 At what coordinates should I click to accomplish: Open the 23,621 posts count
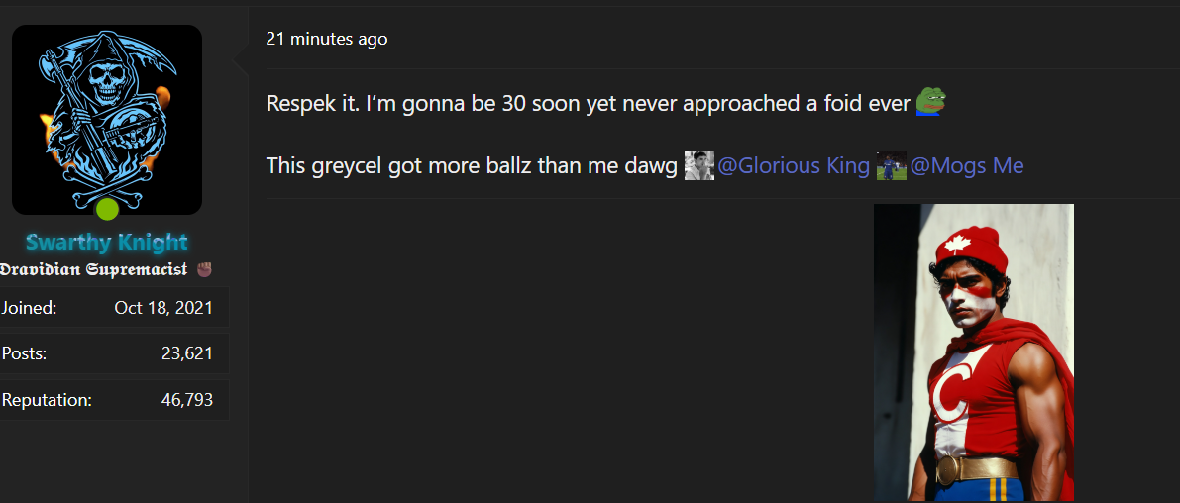187,353
